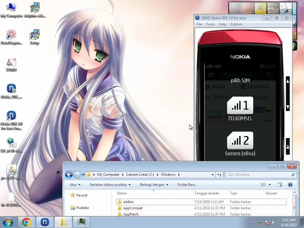
Task: Click the Explorer refresh address button
Action: (x=219, y=175)
